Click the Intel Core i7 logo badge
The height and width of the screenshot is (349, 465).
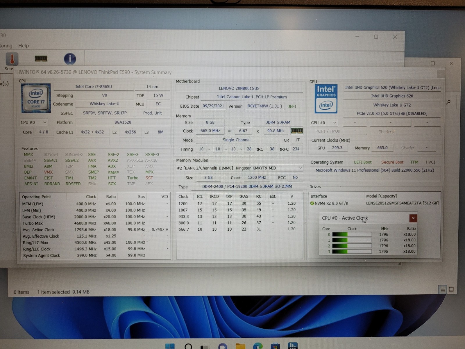click(36, 98)
